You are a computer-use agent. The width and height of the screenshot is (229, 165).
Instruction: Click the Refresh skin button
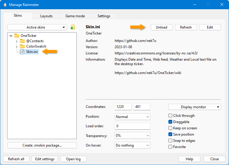click(x=186, y=27)
